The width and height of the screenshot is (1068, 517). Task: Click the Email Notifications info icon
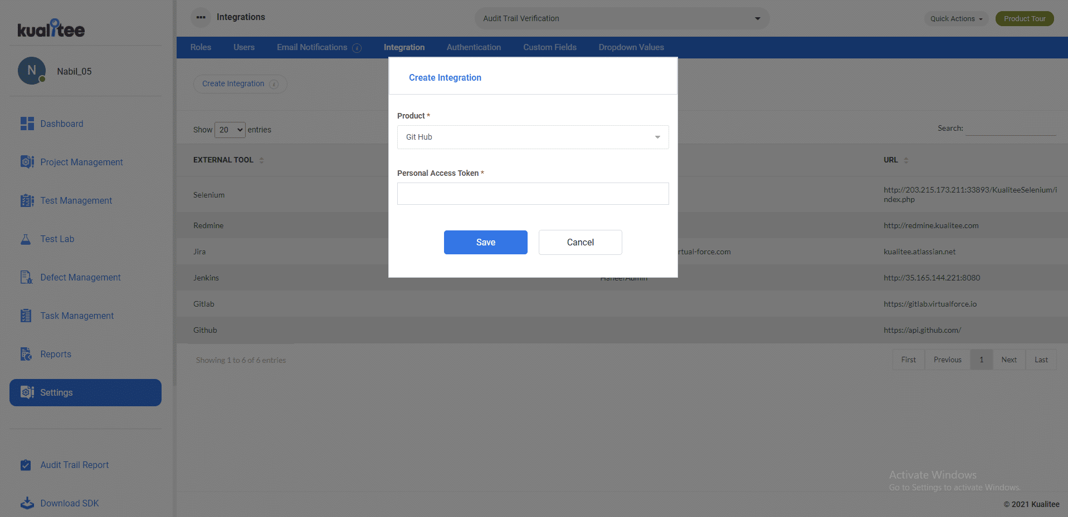pos(357,48)
